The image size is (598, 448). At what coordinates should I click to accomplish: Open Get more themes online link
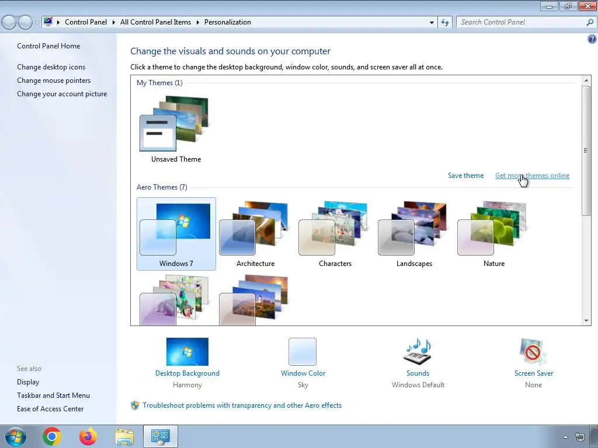coord(532,176)
